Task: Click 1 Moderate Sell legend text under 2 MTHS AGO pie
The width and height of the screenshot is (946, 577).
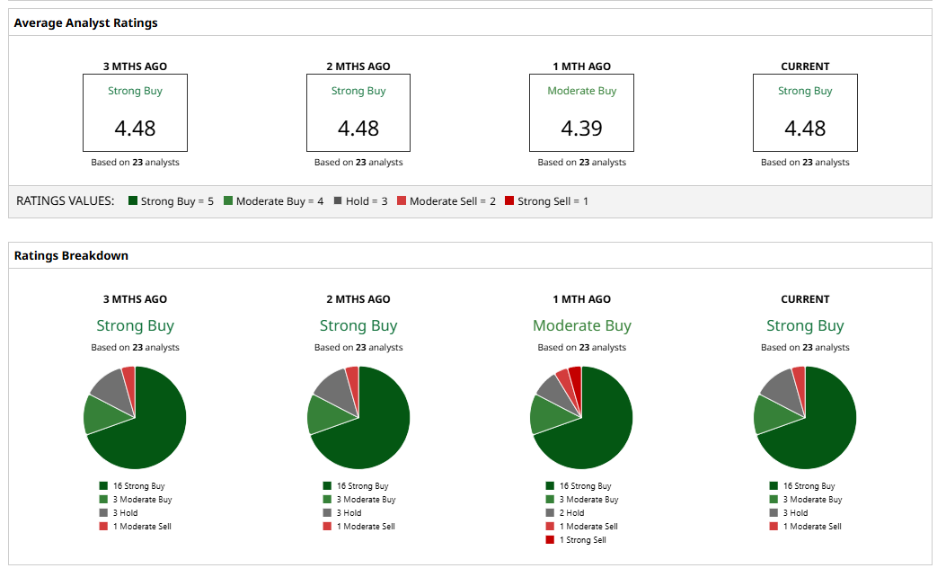Action: (366, 527)
